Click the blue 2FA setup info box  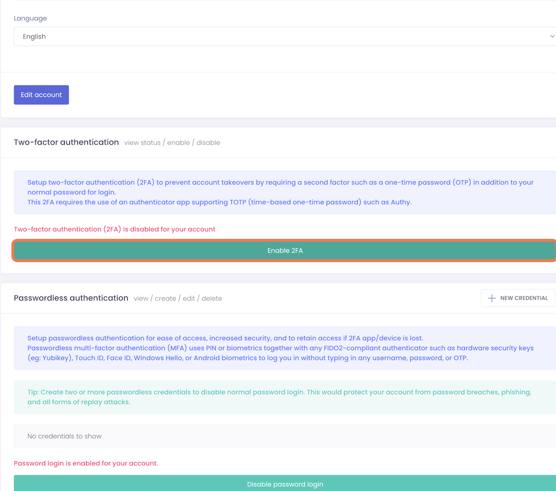pos(284,192)
